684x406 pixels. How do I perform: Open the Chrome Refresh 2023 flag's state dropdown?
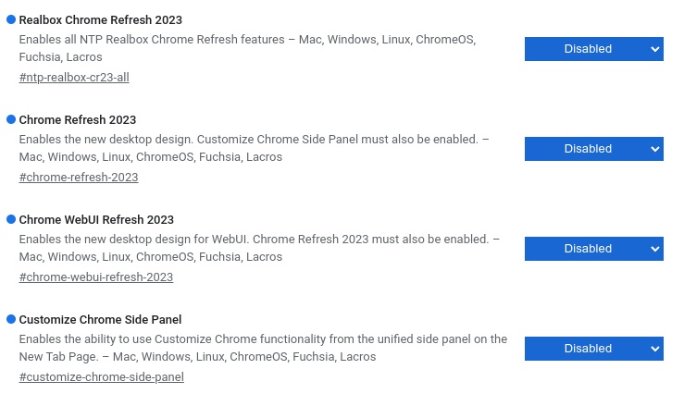pos(593,149)
